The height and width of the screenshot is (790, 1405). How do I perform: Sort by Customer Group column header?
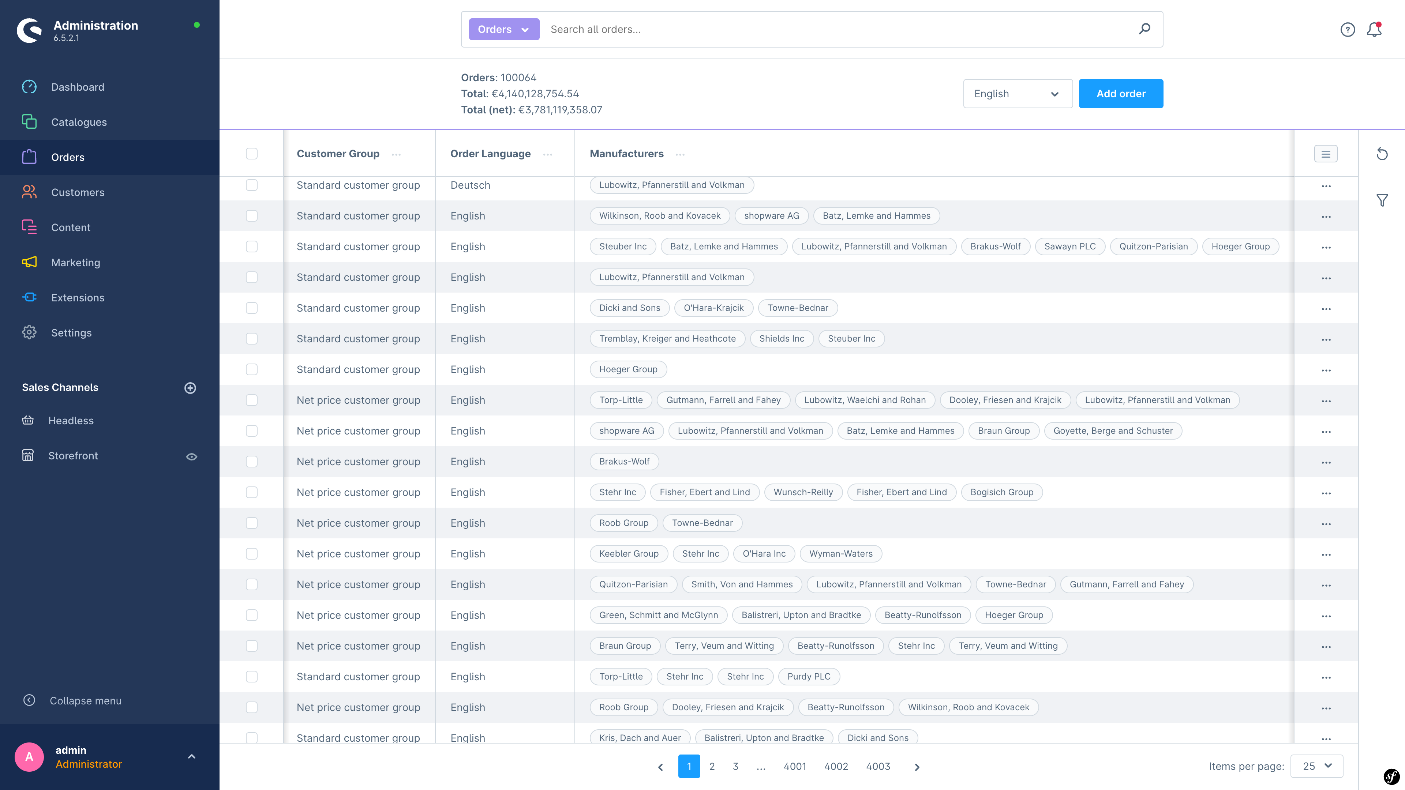click(338, 154)
